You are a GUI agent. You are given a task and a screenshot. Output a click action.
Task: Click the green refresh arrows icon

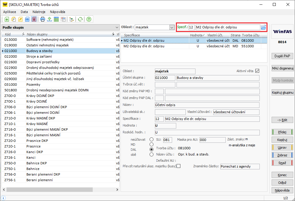(x=80, y=19)
